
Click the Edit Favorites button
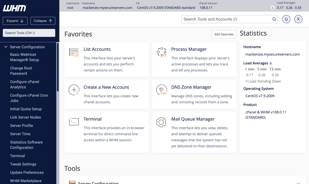tap(224, 34)
